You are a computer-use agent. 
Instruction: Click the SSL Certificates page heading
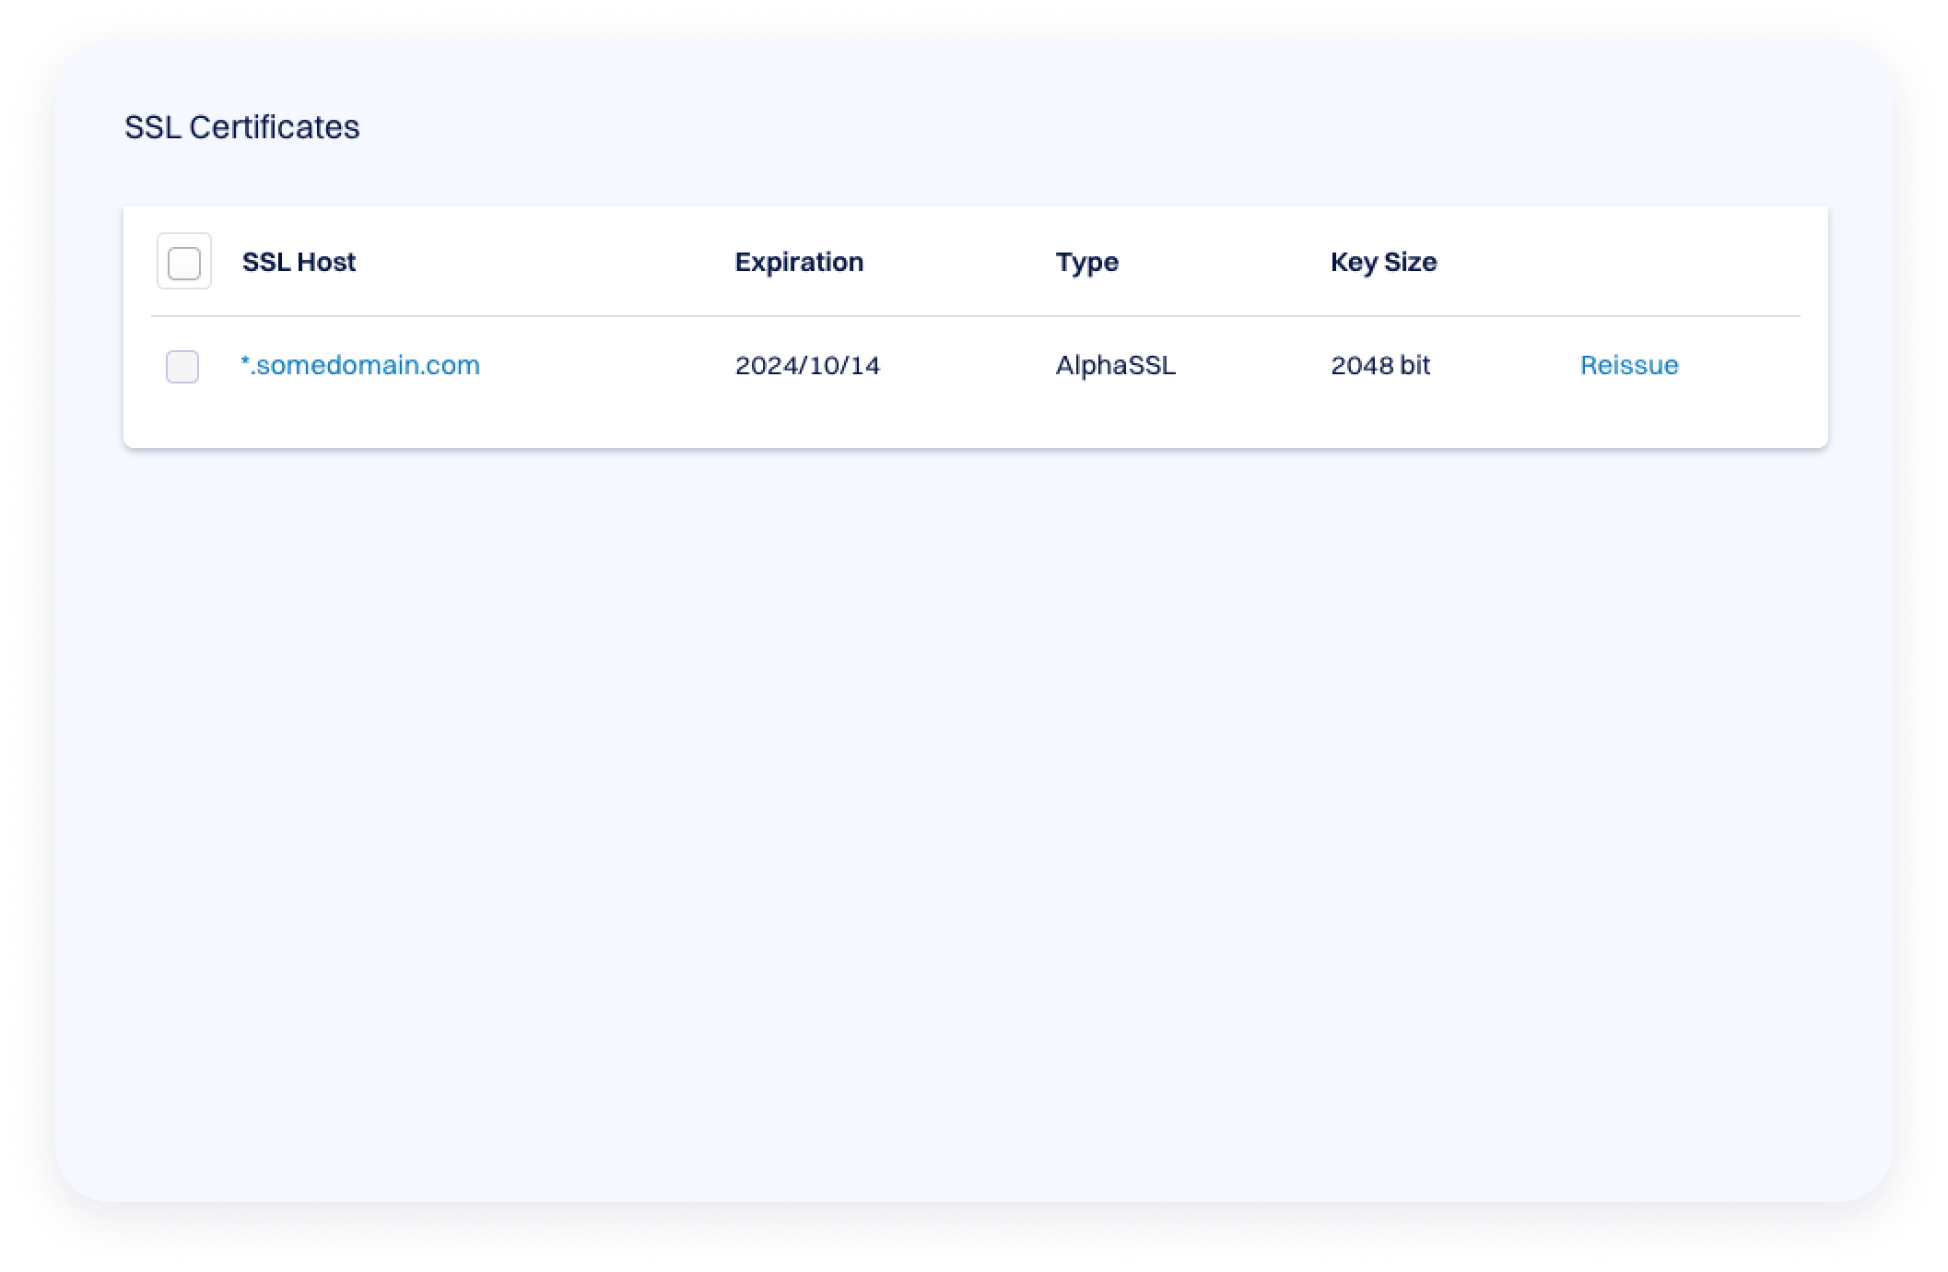click(x=241, y=127)
